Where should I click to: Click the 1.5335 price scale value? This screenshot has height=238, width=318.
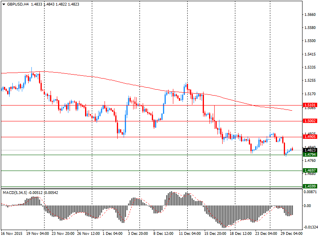pyautogui.click(x=310, y=67)
